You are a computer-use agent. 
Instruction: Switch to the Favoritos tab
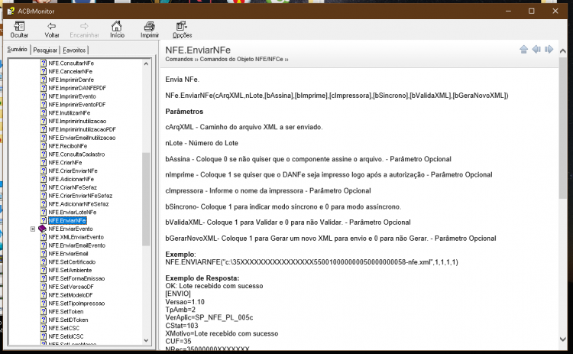(74, 50)
